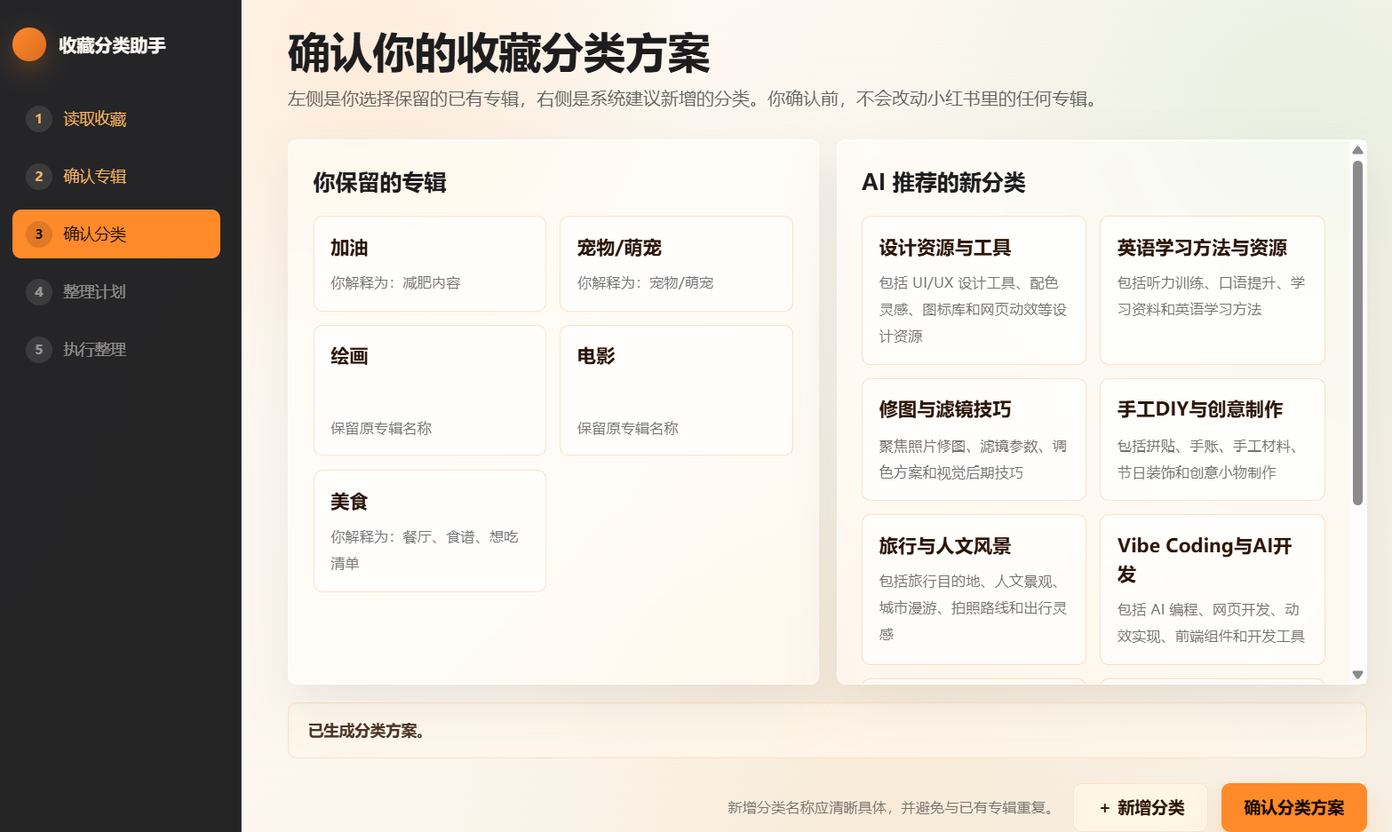1392x832 pixels.
Task: Select the 电影 album card
Action: pyautogui.click(x=676, y=391)
